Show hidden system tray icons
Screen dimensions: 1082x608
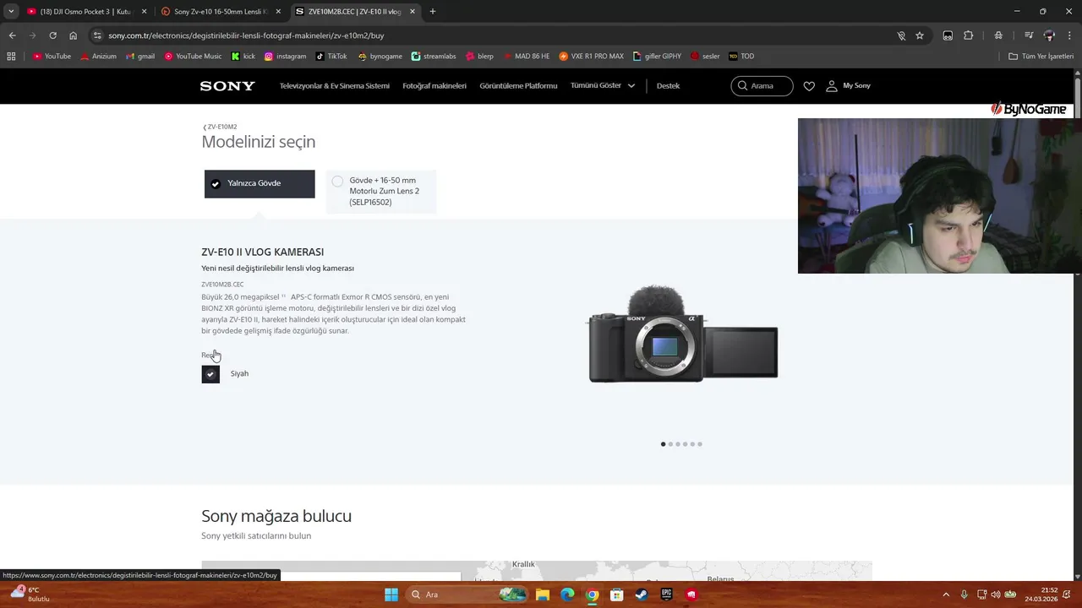tap(946, 594)
